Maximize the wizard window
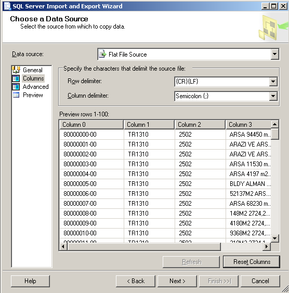The image size is (289, 293). [274, 6]
